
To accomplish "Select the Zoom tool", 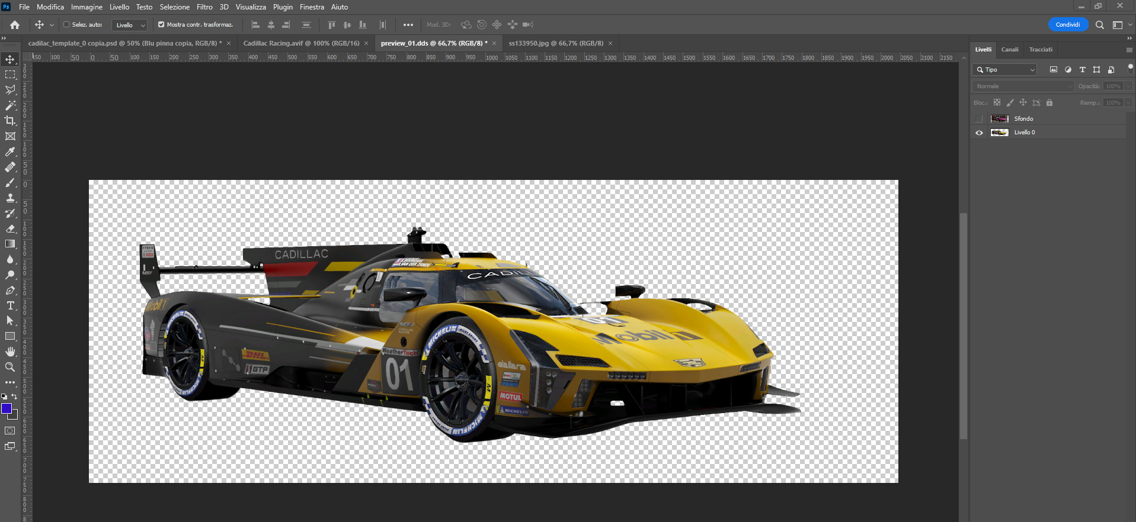I will [10, 367].
